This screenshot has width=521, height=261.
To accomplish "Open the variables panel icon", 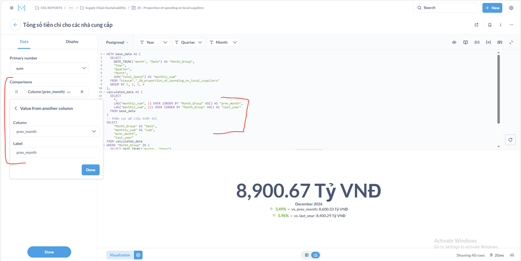I will tap(488, 42).
